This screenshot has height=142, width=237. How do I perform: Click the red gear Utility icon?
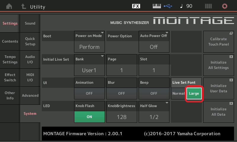pos(225,6)
